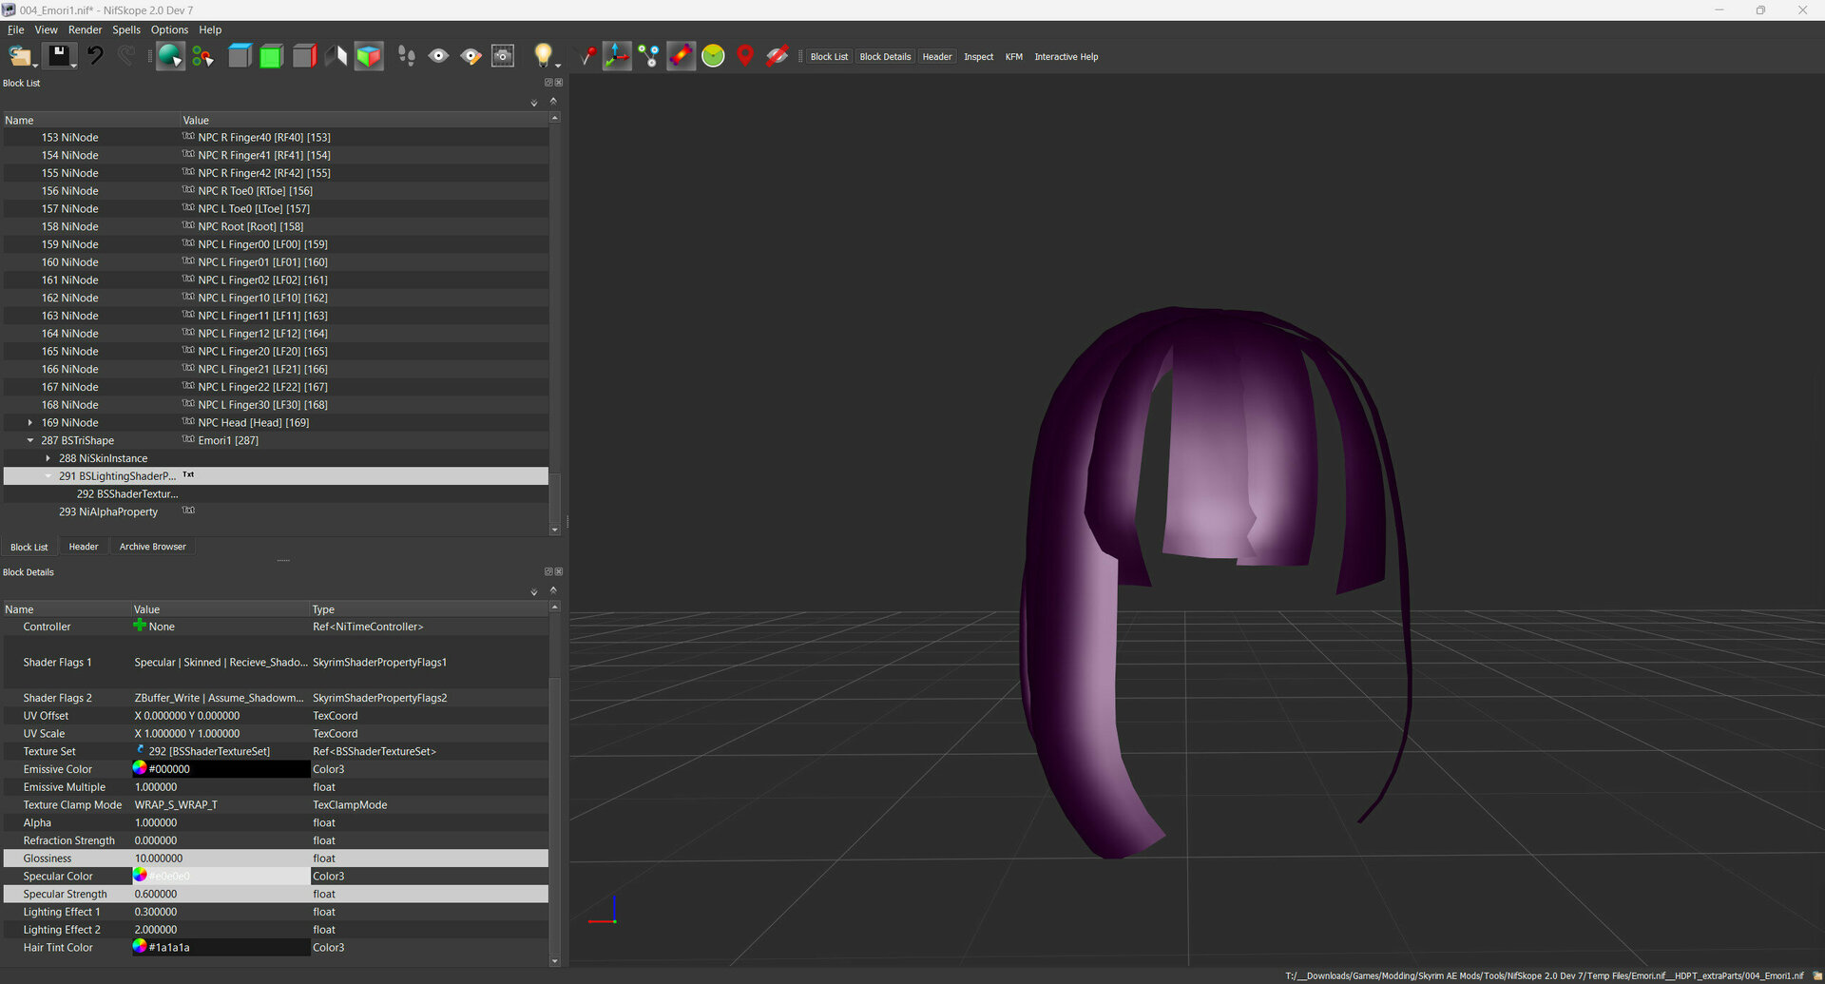The height and width of the screenshot is (984, 1825).
Task: Toggle the eye with pencil icon
Action: pos(471,56)
